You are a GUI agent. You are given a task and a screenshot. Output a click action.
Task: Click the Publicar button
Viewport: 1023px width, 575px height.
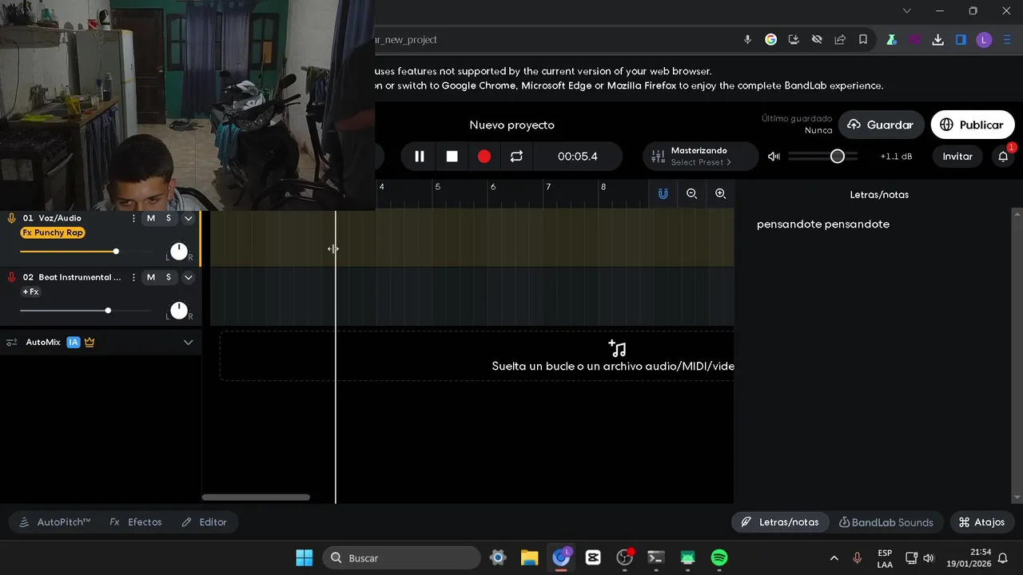(973, 125)
